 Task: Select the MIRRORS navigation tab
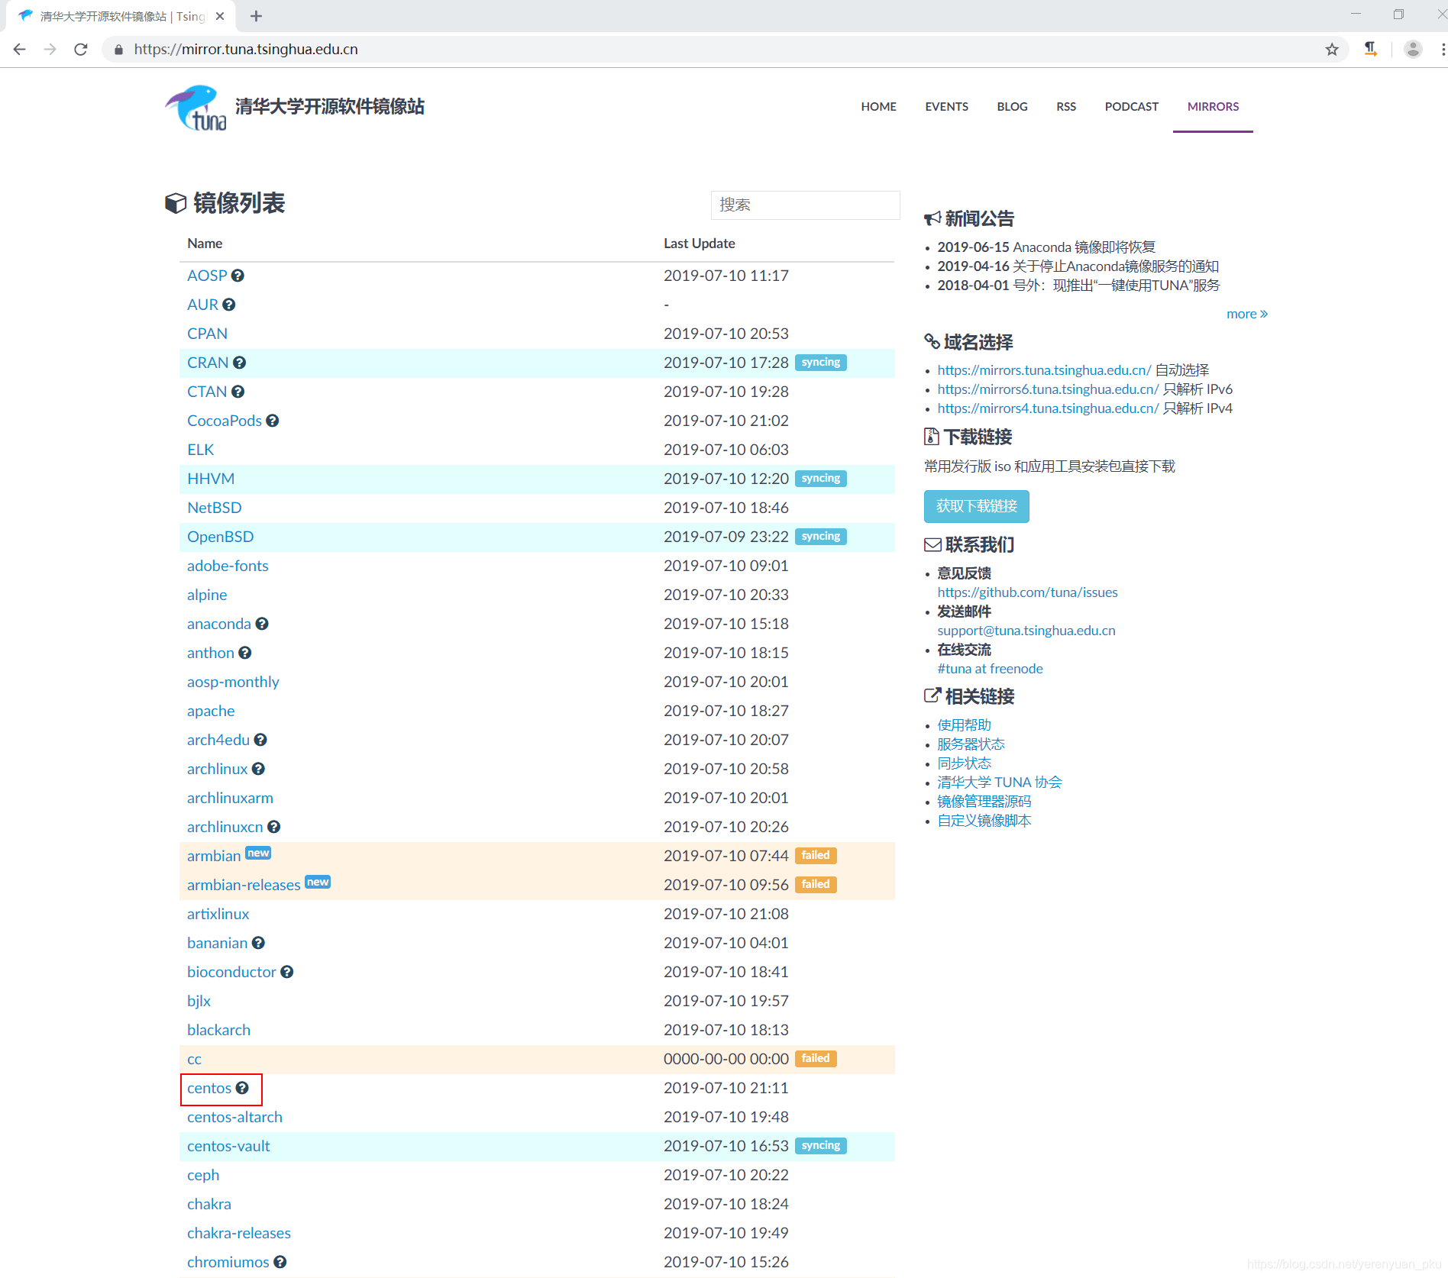1213,107
